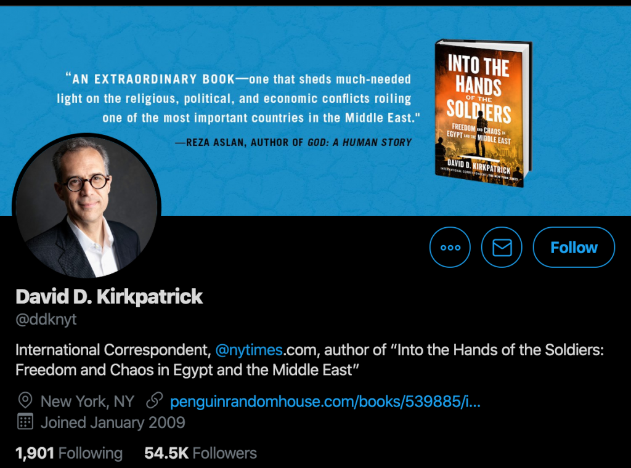Visit the penguinrandomhouse.com book link
Screen dimensions: 631x468
coord(325,401)
